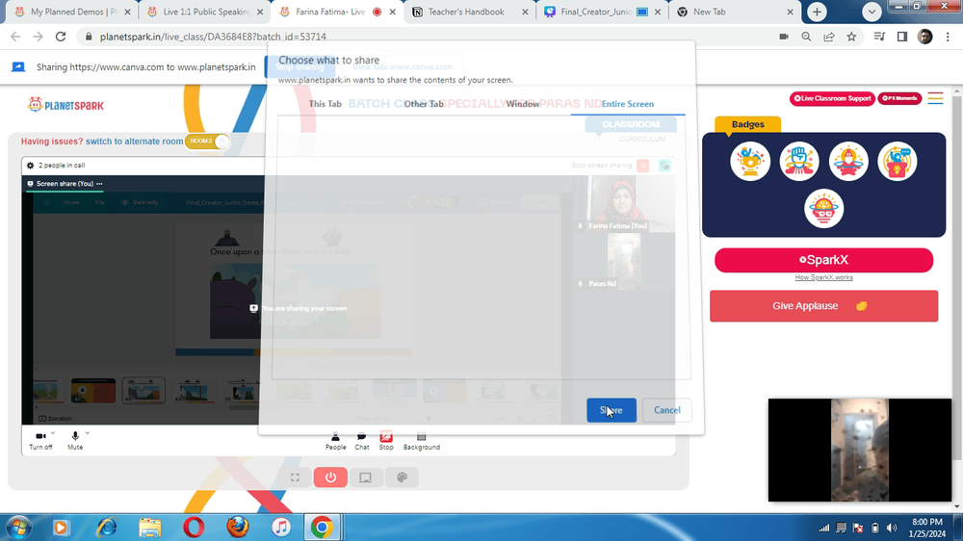Select the bottom glasses badge

(x=823, y=209)
